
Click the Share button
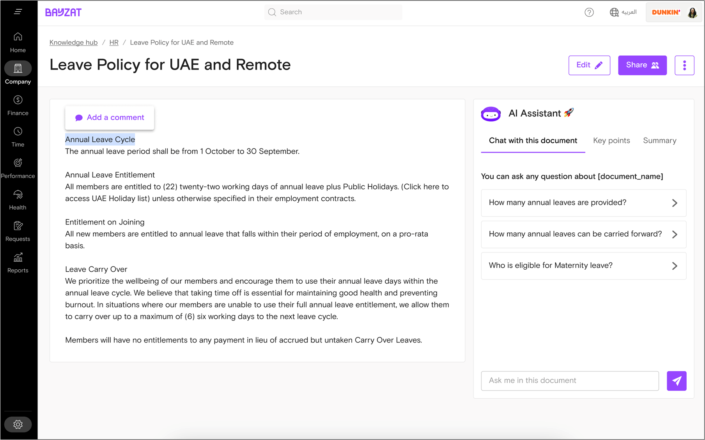642,65
